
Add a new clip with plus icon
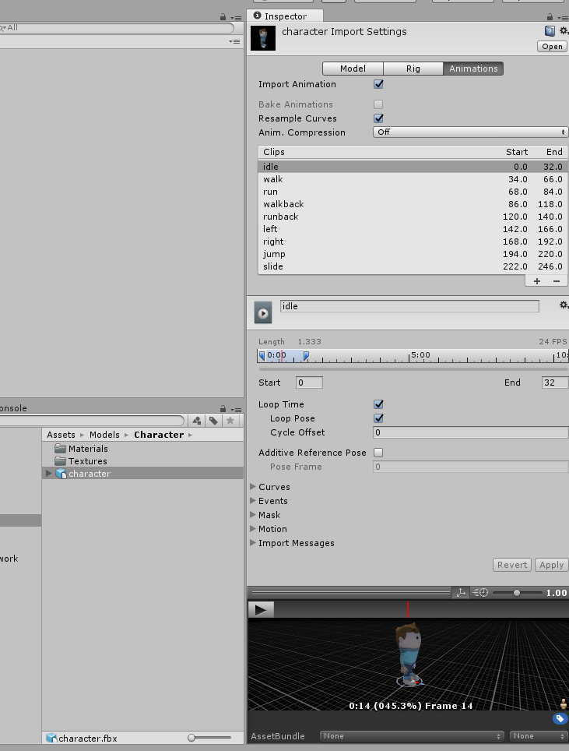point(537,281)
